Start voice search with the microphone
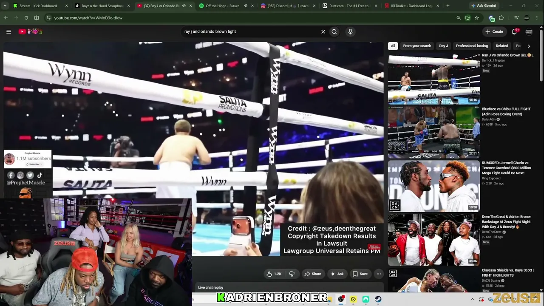The height and width of the screenshot is (306, 544). pos(350,31)
